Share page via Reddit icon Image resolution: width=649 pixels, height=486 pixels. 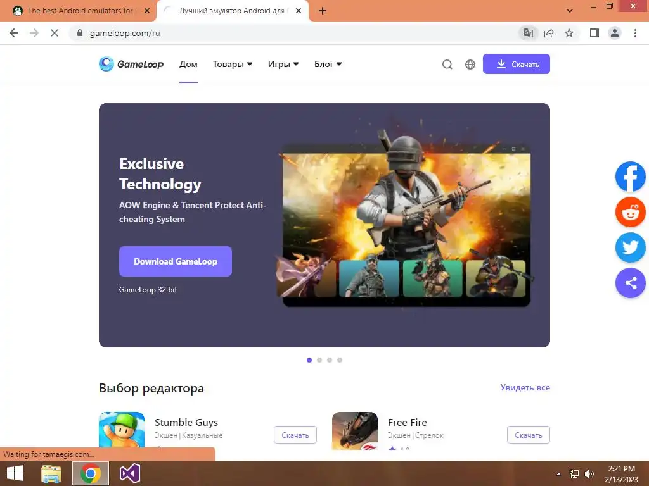631,212
